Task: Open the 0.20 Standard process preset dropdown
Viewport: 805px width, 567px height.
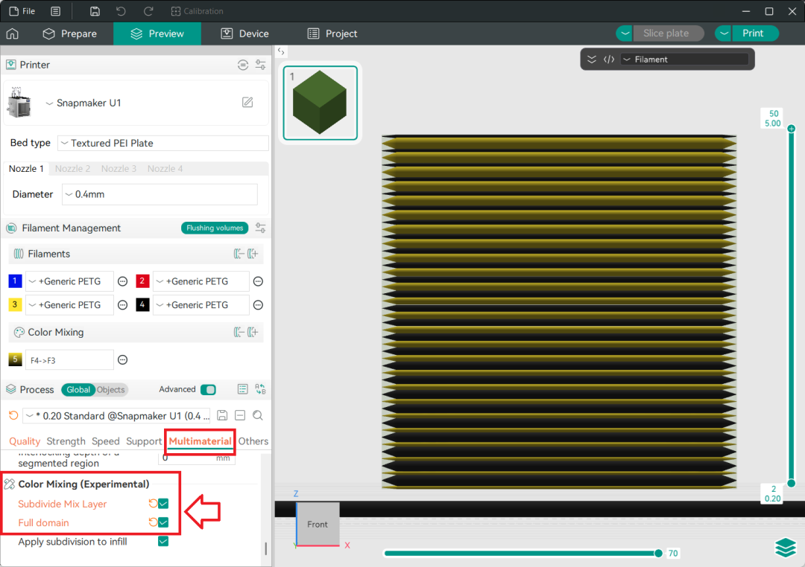Action: pos(116,416)
